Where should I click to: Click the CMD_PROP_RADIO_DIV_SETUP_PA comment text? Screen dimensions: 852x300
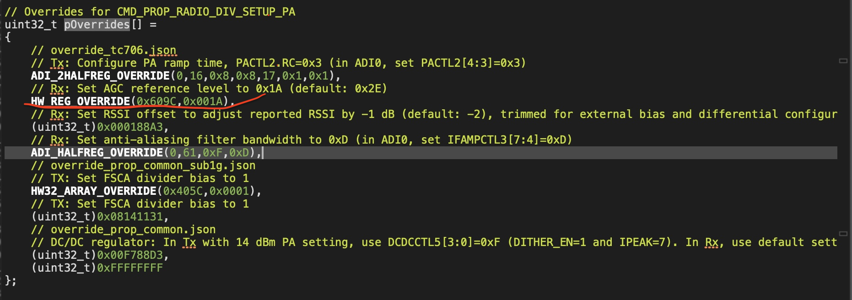click(x=206, y=11)
